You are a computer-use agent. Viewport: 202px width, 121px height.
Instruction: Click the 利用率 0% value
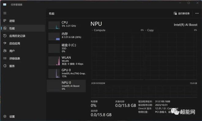coord(94,105)
